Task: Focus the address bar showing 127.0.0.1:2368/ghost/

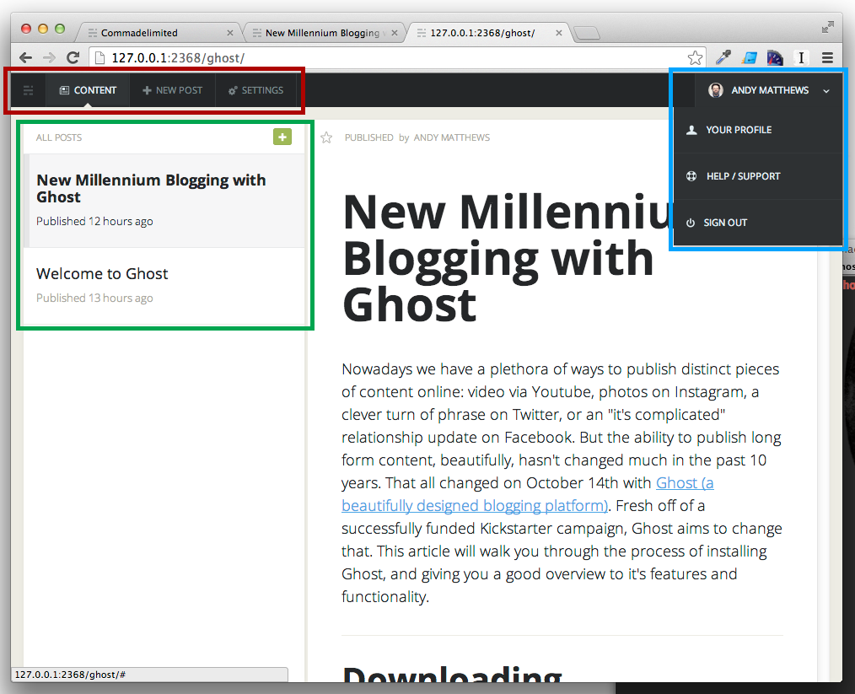Action: click(398, 58)
